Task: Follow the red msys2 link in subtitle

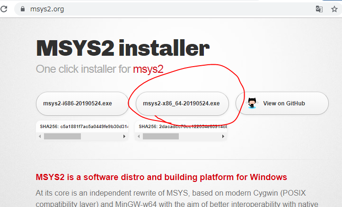Action: [148, 69]
